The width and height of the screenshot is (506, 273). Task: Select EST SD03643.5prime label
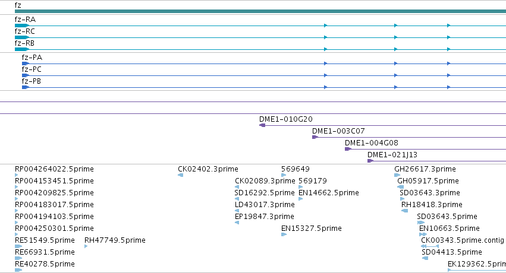coord(447,217)
